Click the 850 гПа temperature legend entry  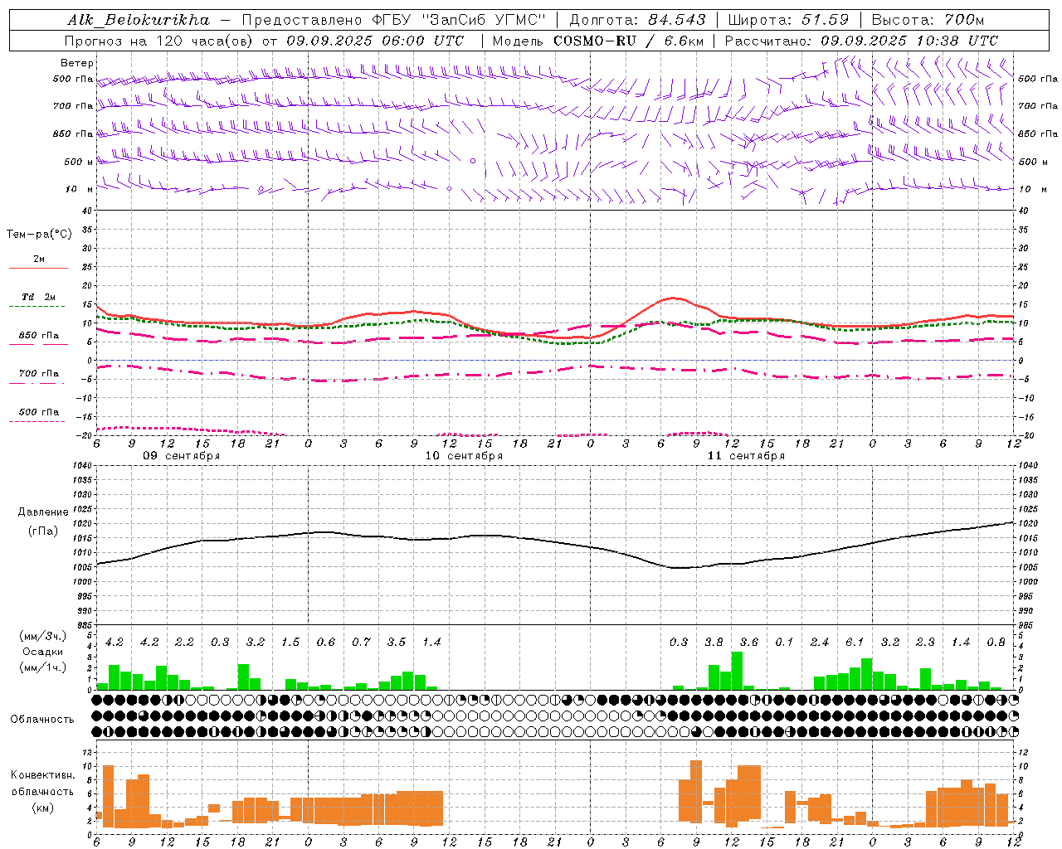click(x=38, y=336)
